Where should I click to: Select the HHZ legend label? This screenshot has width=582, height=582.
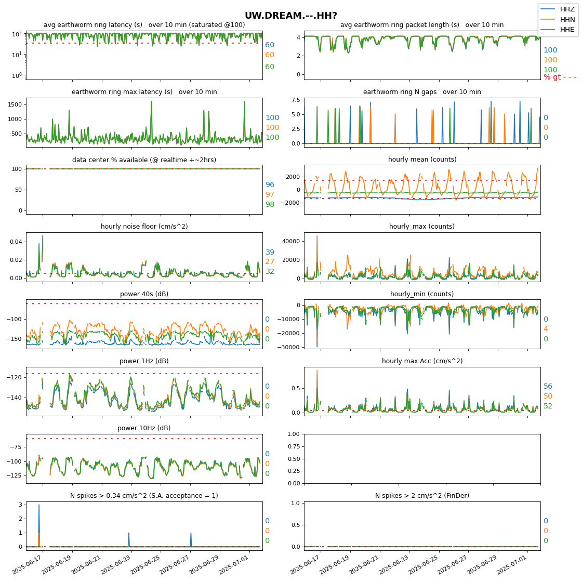pyautogui.click(x=567, y=9)
